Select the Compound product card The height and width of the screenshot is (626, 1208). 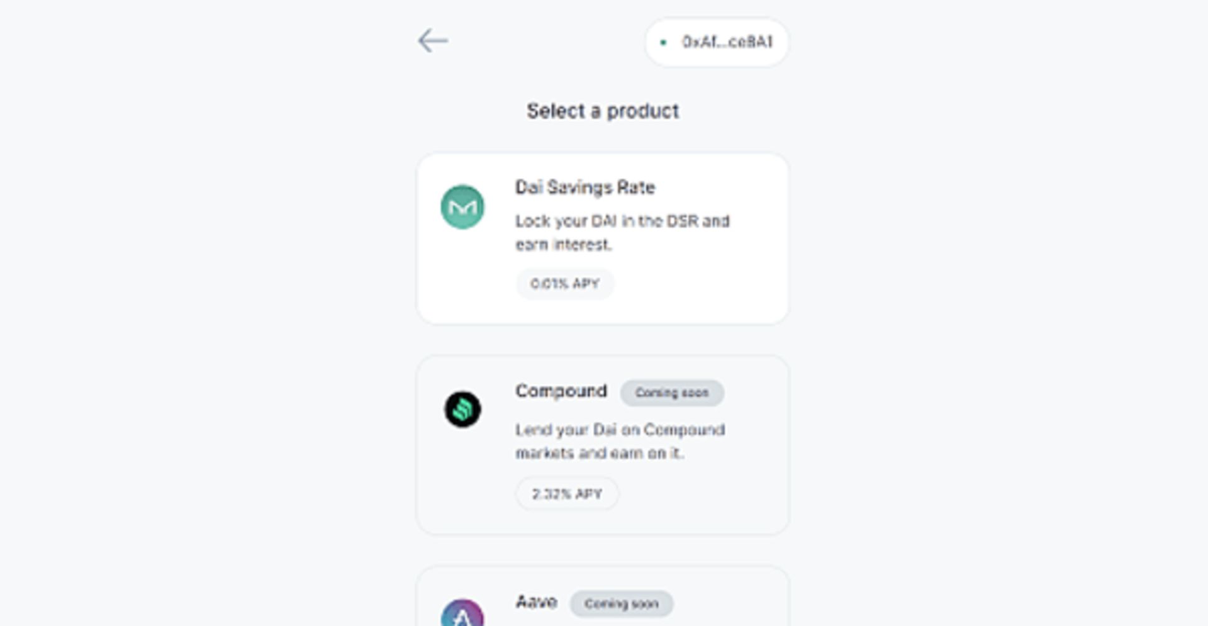click(x=603, y=445)
